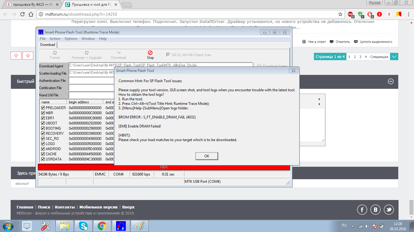Click the Download toolbar icon

(119, 53)
